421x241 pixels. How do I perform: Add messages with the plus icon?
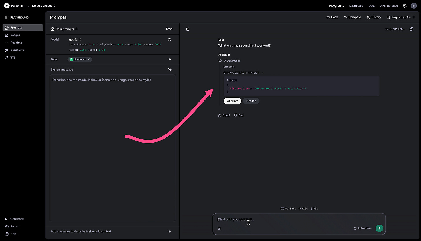pyautogui.click(x=170, y=231)
